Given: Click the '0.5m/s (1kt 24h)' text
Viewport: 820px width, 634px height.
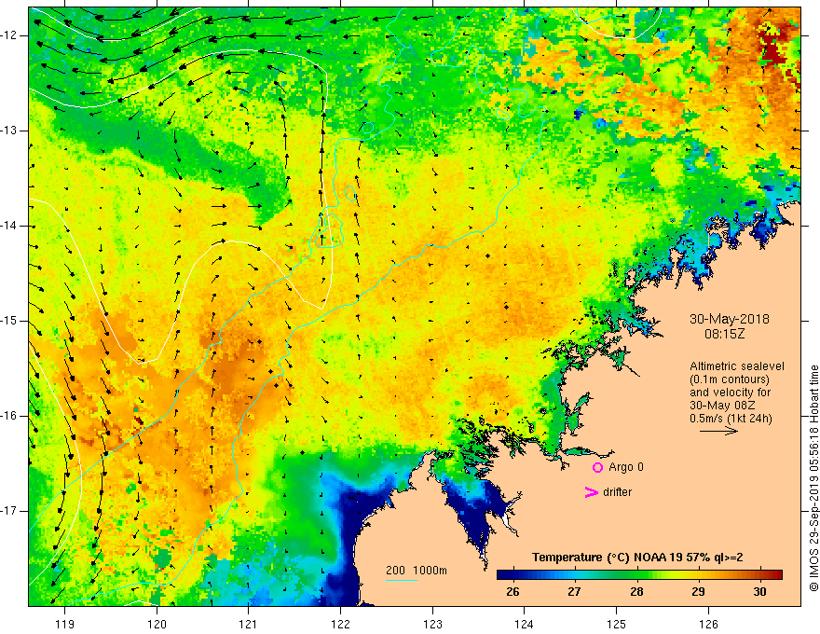Looking at the screenshot, I should (731, 418).
